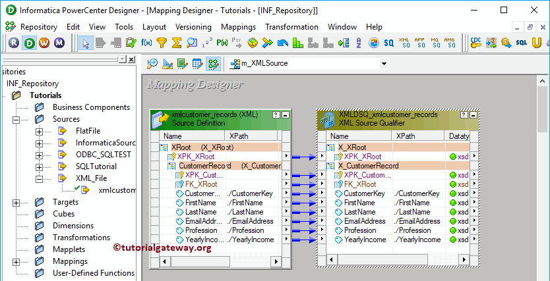The image size is (550, 281).
Task: Open Workflow Monitor via the M icon
Action: point(59,43)
